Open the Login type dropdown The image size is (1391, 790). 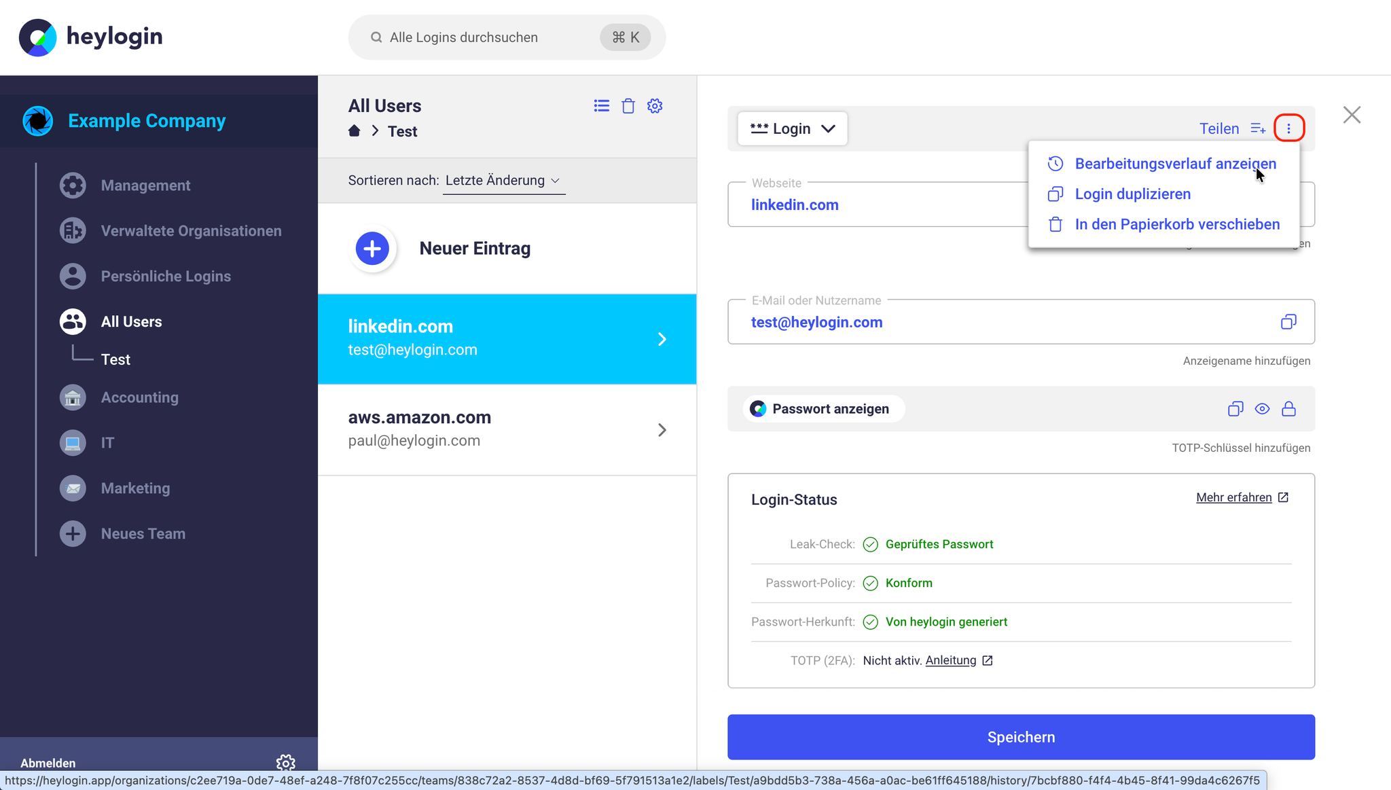point(792,128)
